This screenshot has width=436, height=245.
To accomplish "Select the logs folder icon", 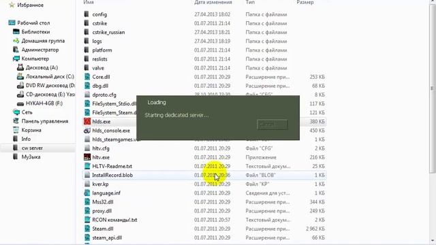I will 87,41.
